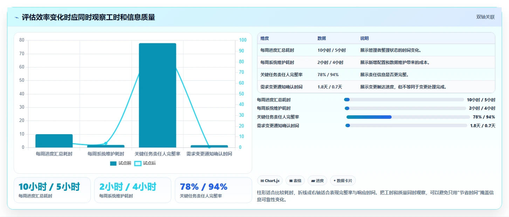Click the 每周系统维护耗时 line data point

pyautogui.click(x=106, y=143)
